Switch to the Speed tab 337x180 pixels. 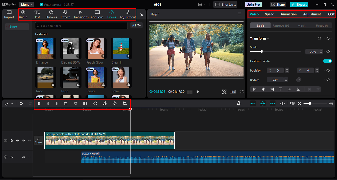270,14
